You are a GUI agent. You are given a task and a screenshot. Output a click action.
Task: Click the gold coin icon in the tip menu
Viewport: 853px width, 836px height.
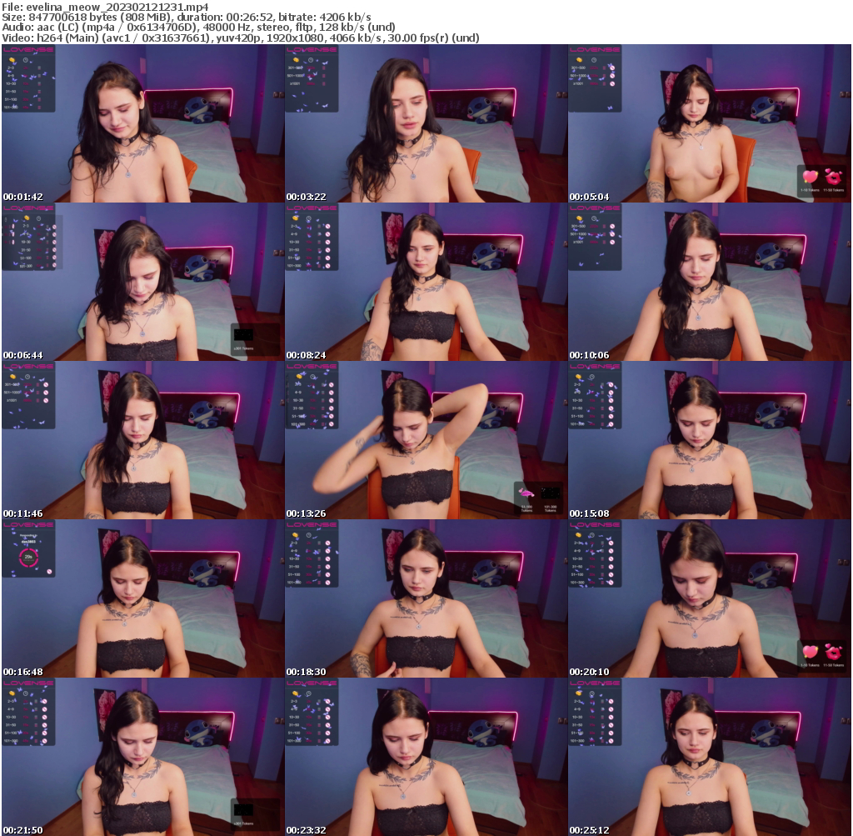tap(12, 60)
